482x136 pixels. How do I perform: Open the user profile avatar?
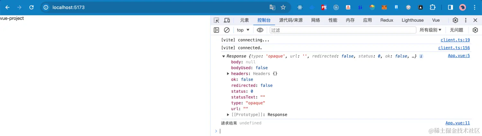coord(463,7)
